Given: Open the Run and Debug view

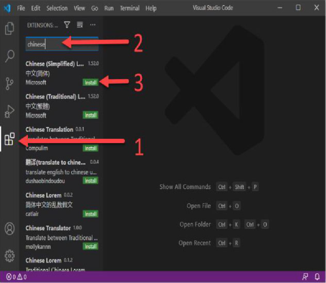Looking at the screenshot, I should pos(10,111).
